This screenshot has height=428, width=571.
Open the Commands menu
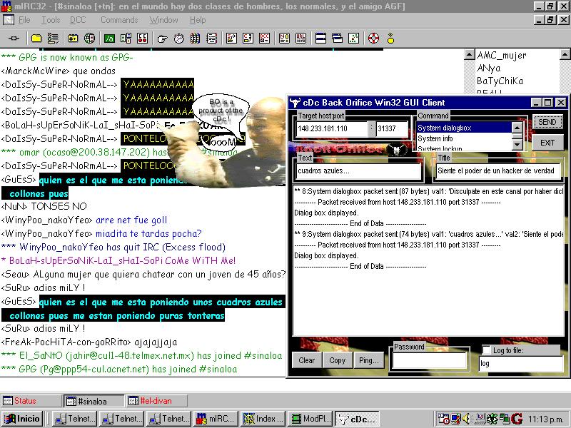(118, 20)
